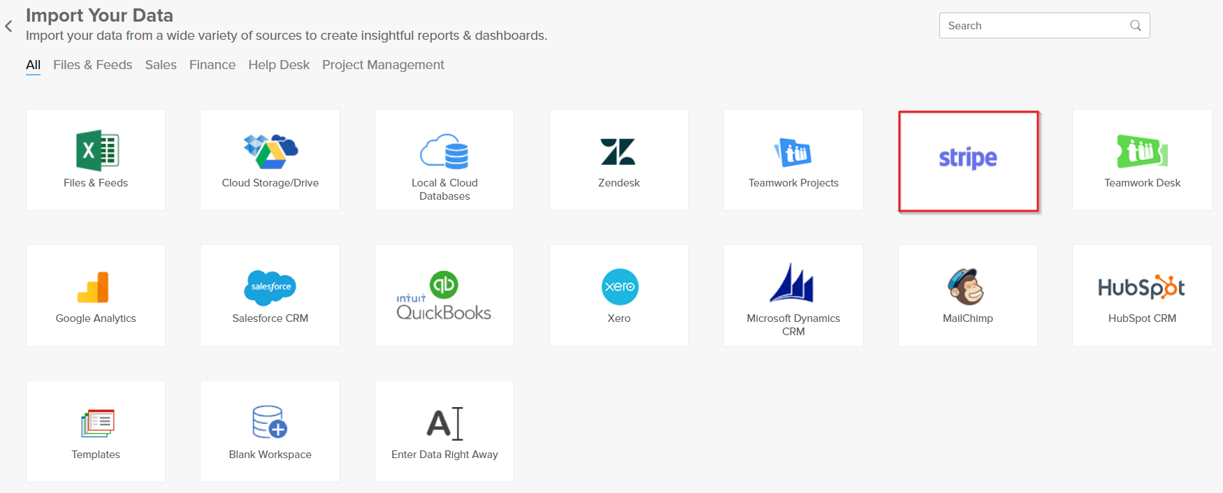1223x493 pixels.
Task: Choose the Microsoft Dynamics CRM icon
Action: [793, 283]
